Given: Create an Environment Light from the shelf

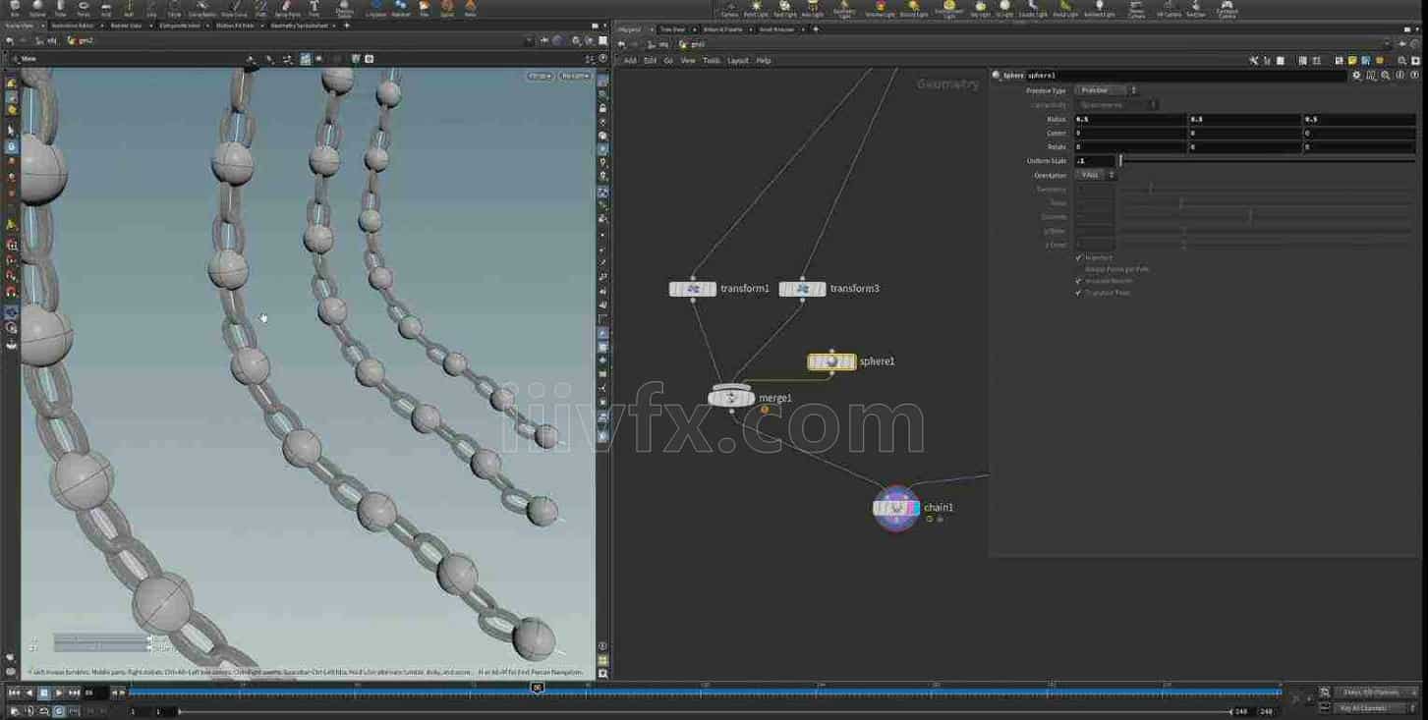Looking at the screenshot, I should [x=950, y=8].
